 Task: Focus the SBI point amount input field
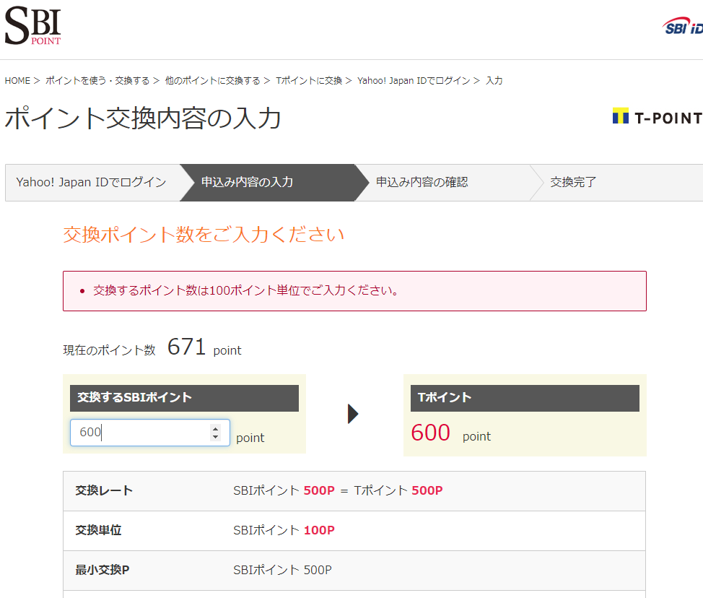[149, 433]
